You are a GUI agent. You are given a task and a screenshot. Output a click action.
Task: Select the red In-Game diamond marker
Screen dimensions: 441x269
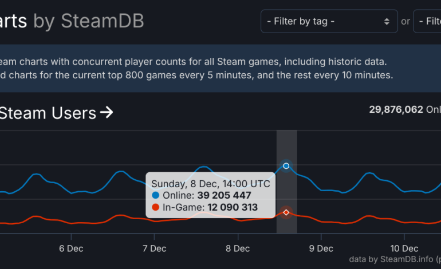286,212
